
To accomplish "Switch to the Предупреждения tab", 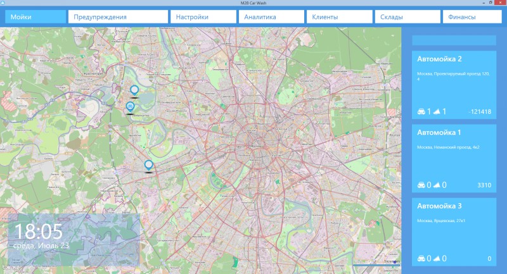I will (118, 17).
